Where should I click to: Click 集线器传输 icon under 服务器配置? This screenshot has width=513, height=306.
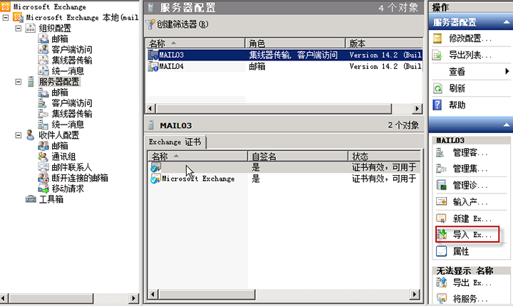pos(43,114)
